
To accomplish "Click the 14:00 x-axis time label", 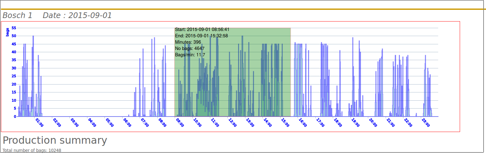I will pos(268,123).
